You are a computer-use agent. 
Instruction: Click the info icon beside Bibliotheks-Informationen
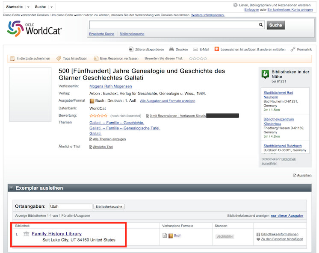coord(258,235)
